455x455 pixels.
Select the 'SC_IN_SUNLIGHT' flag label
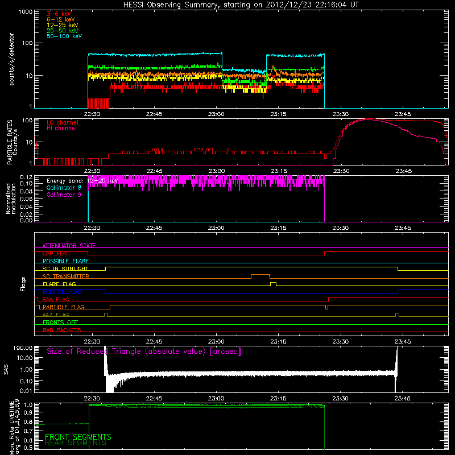[x=65, y=268]
